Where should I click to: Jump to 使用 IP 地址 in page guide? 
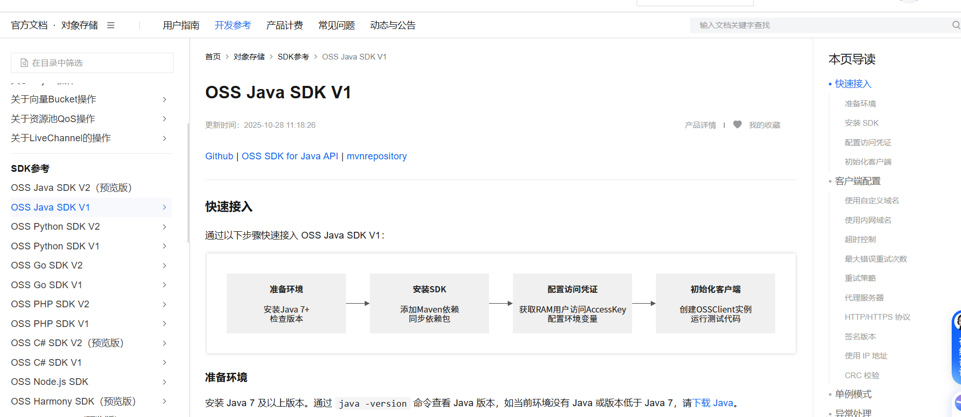866,356
